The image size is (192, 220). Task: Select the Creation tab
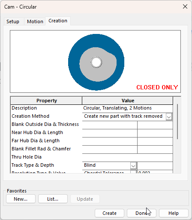click(x=58, y=21)
